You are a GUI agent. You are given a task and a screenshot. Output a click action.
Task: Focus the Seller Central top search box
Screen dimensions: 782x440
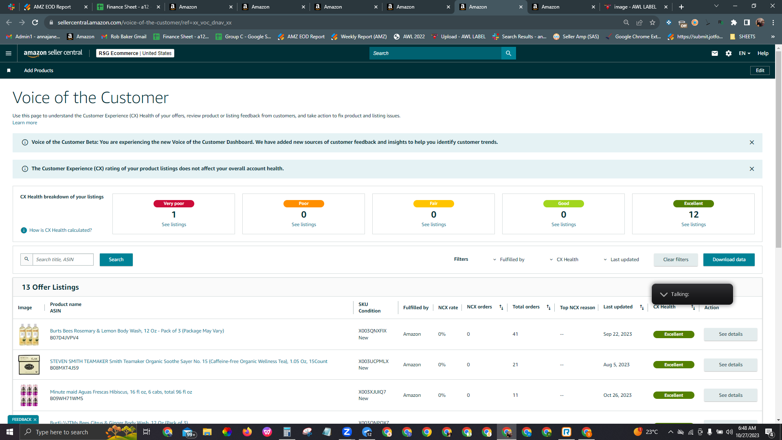(x=435, y=53)
